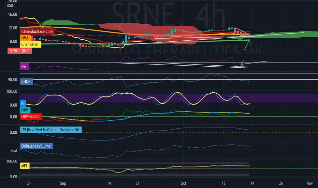The height and width of the screenshot is (188, 318).
Task: Click the 24 date on time axis
Action: pyautogui.click(x=29, y=183)
